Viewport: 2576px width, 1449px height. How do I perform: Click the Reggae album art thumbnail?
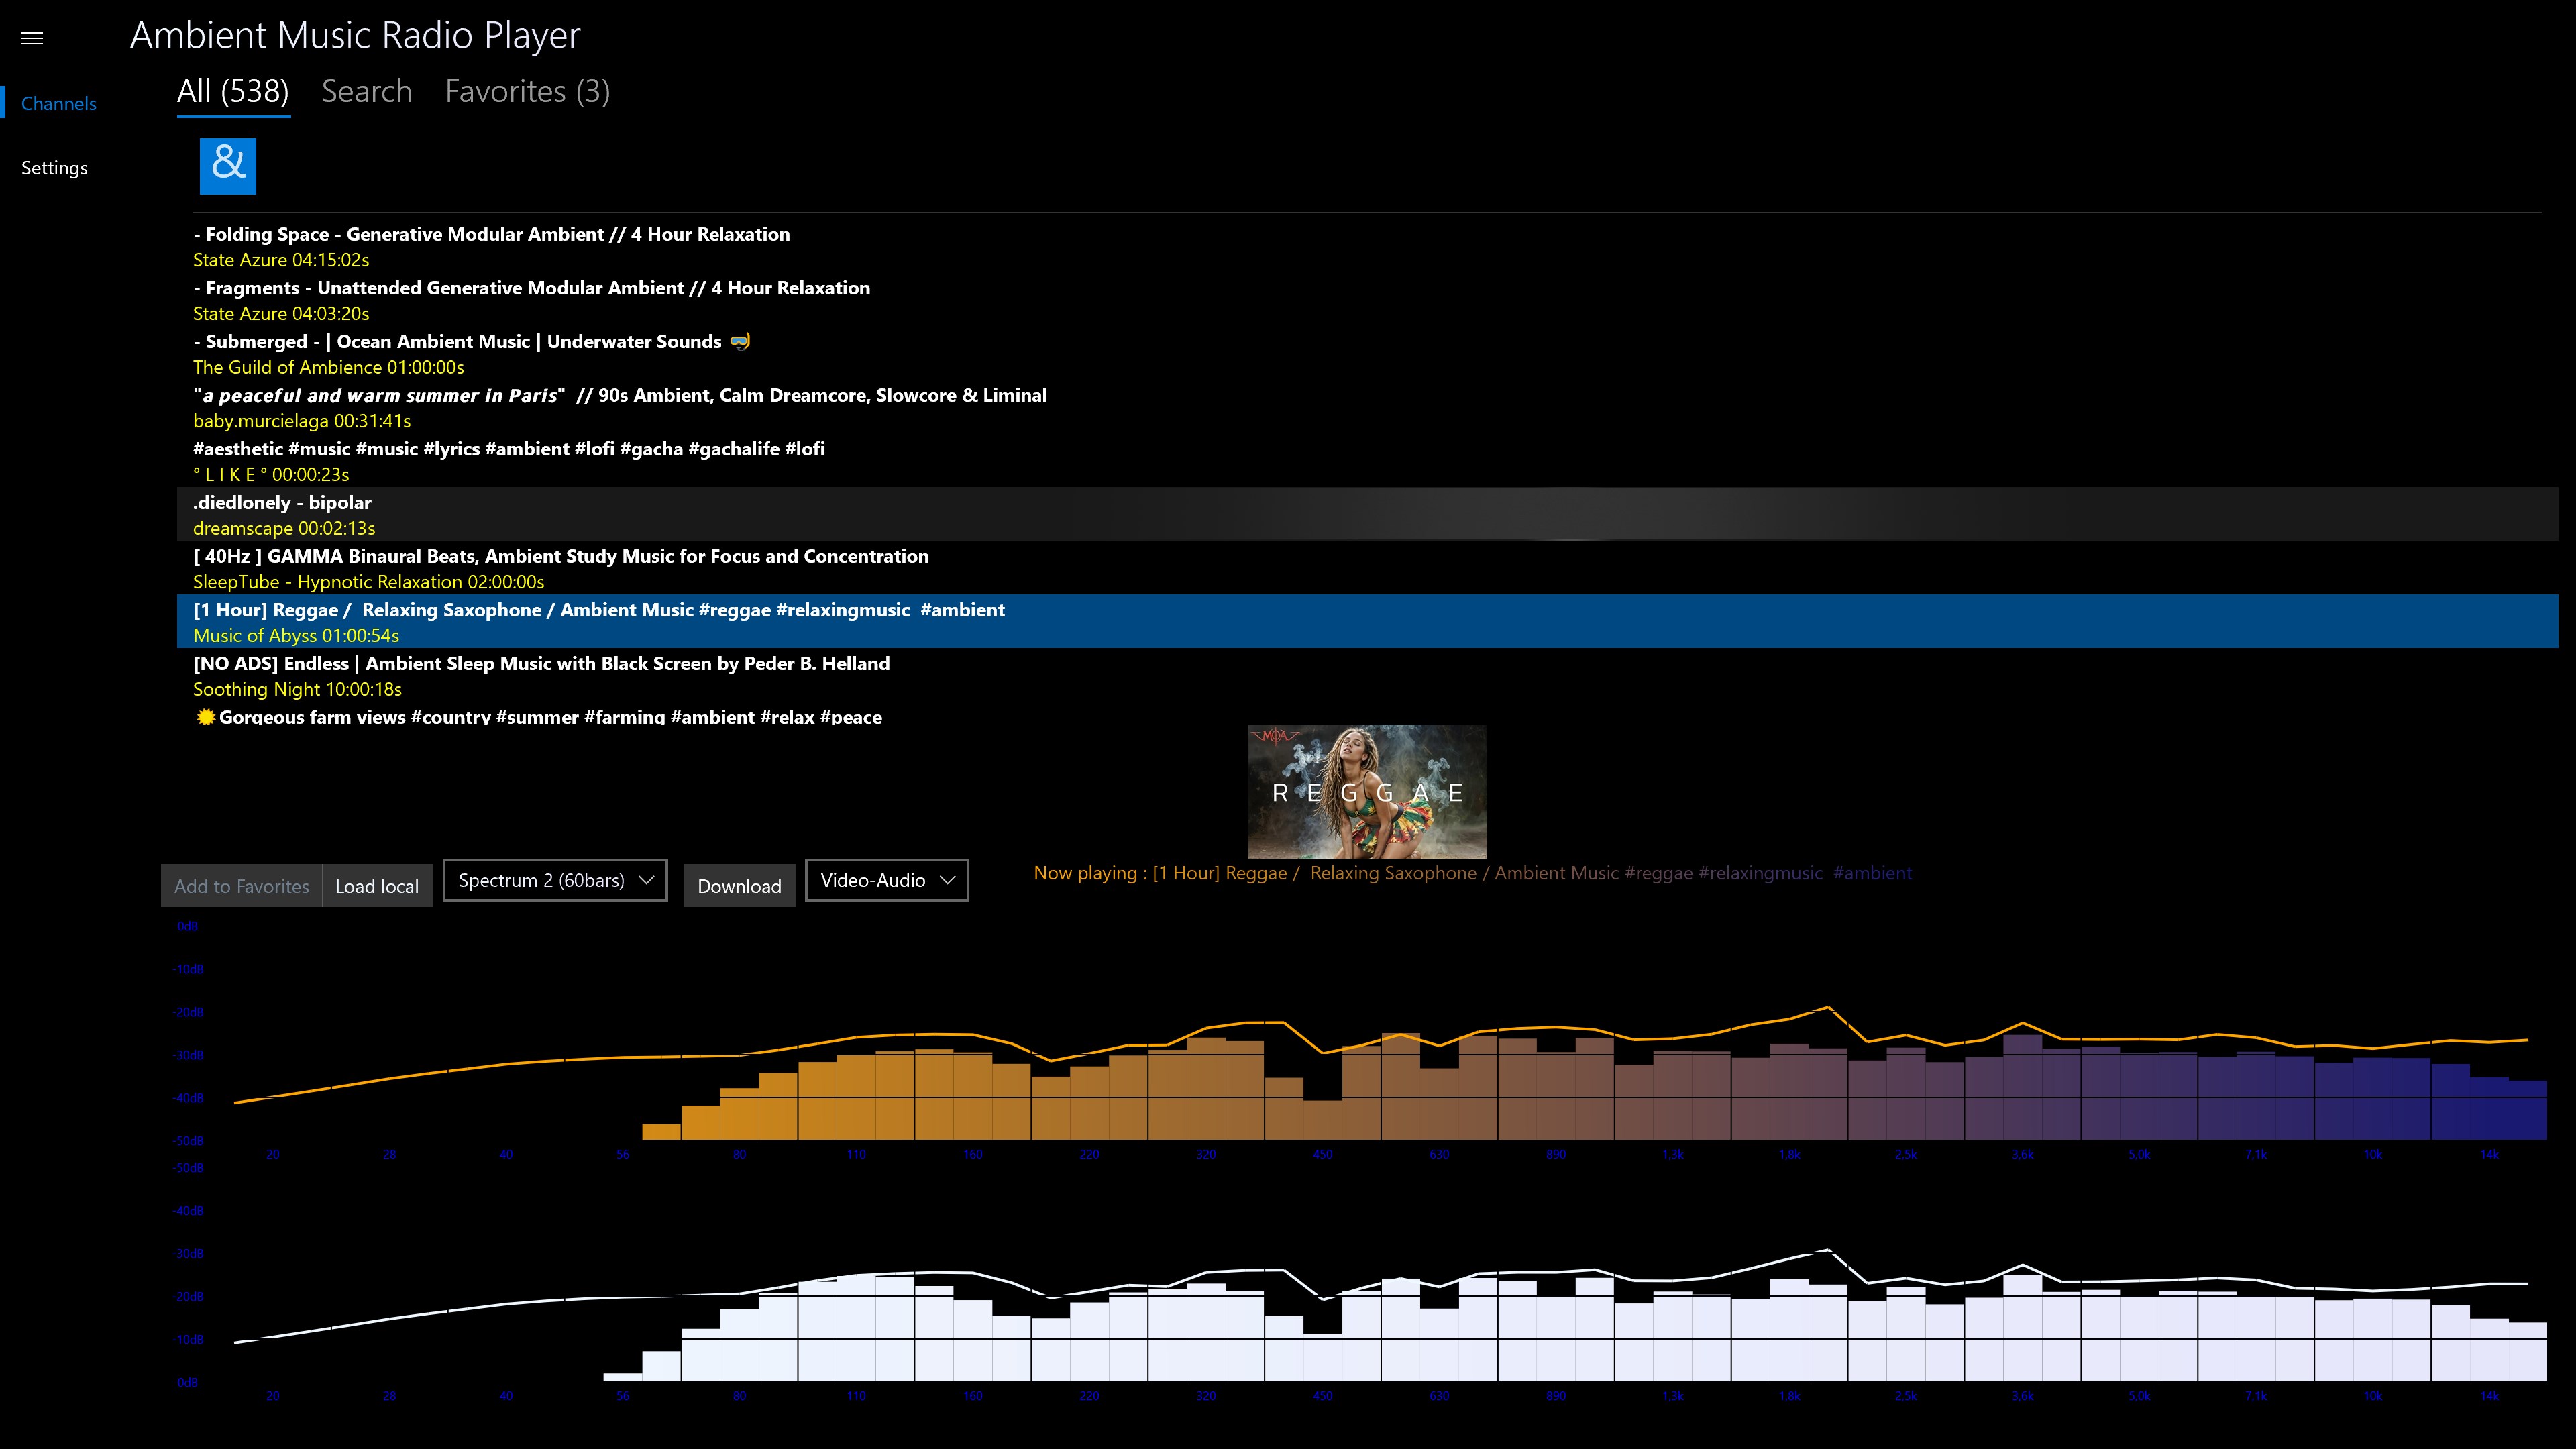pos(1367,791)
